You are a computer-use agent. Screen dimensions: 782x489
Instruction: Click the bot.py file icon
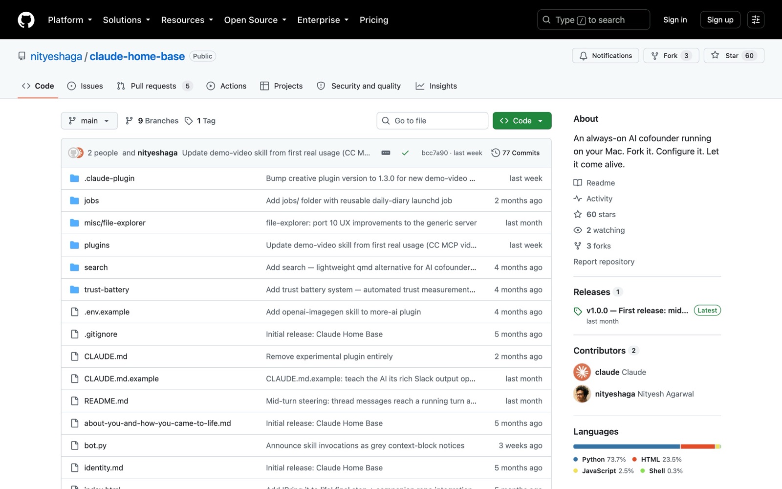click(x=74, y=445)
